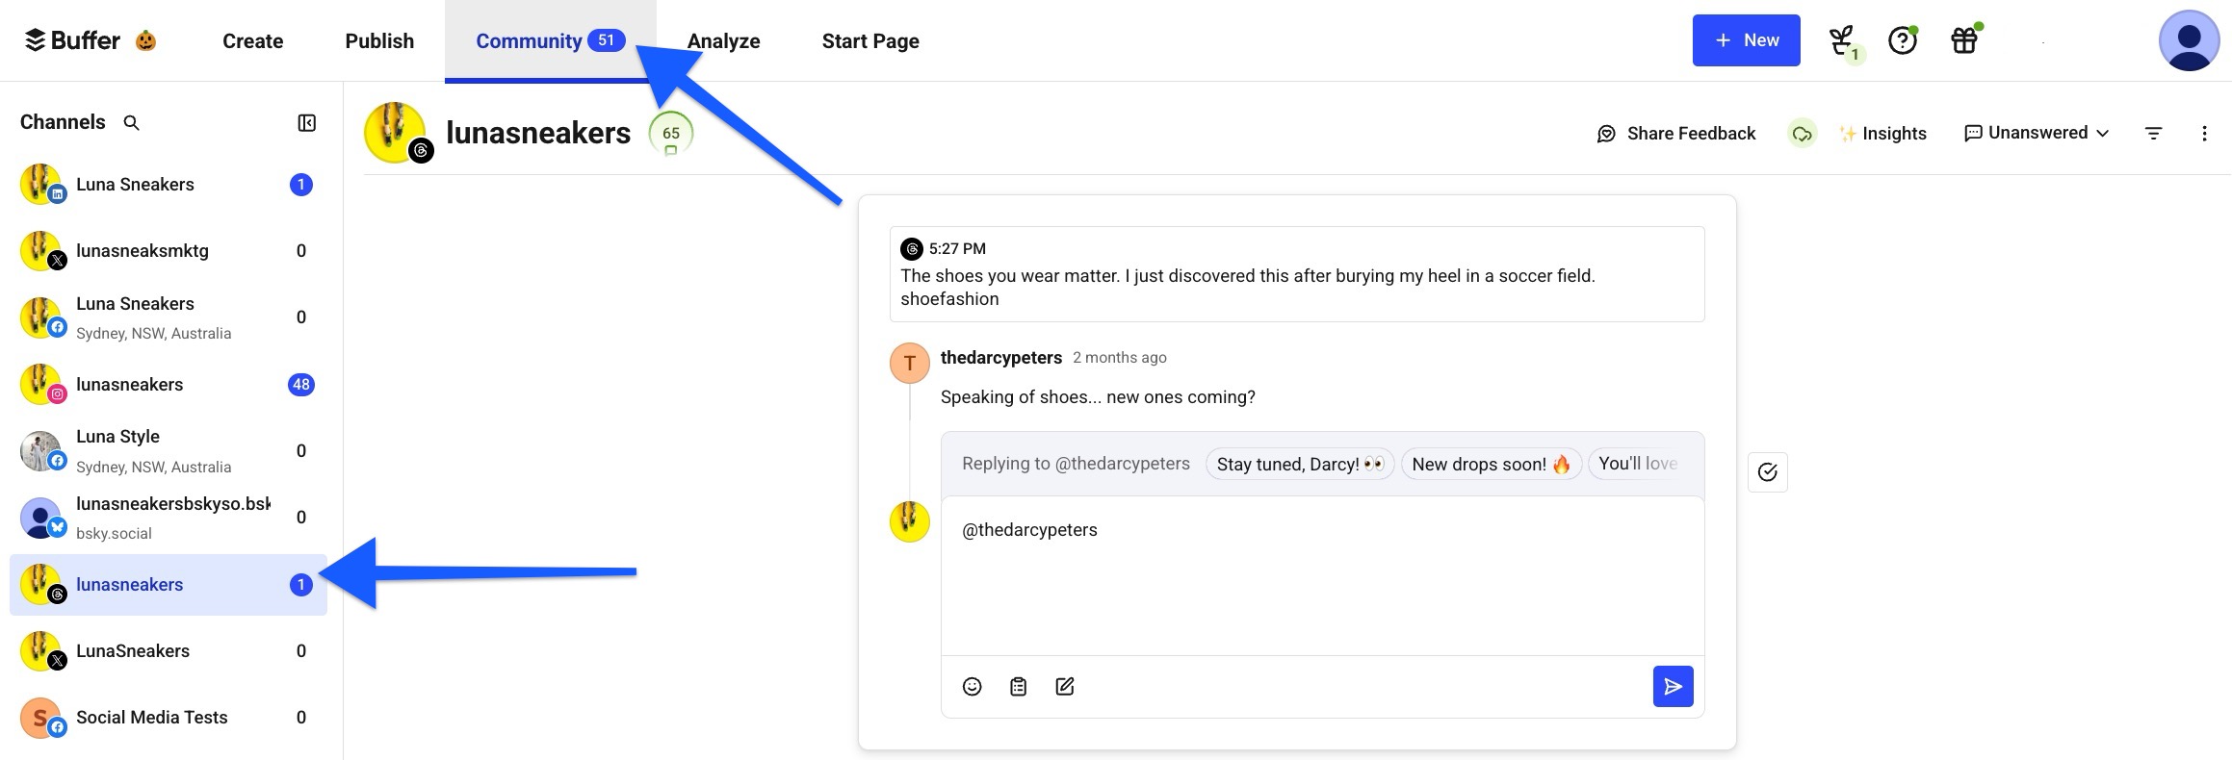Select Luna Sneakers Facebook channel
This screenshot has width=2232, height=760.
(169, 317)
